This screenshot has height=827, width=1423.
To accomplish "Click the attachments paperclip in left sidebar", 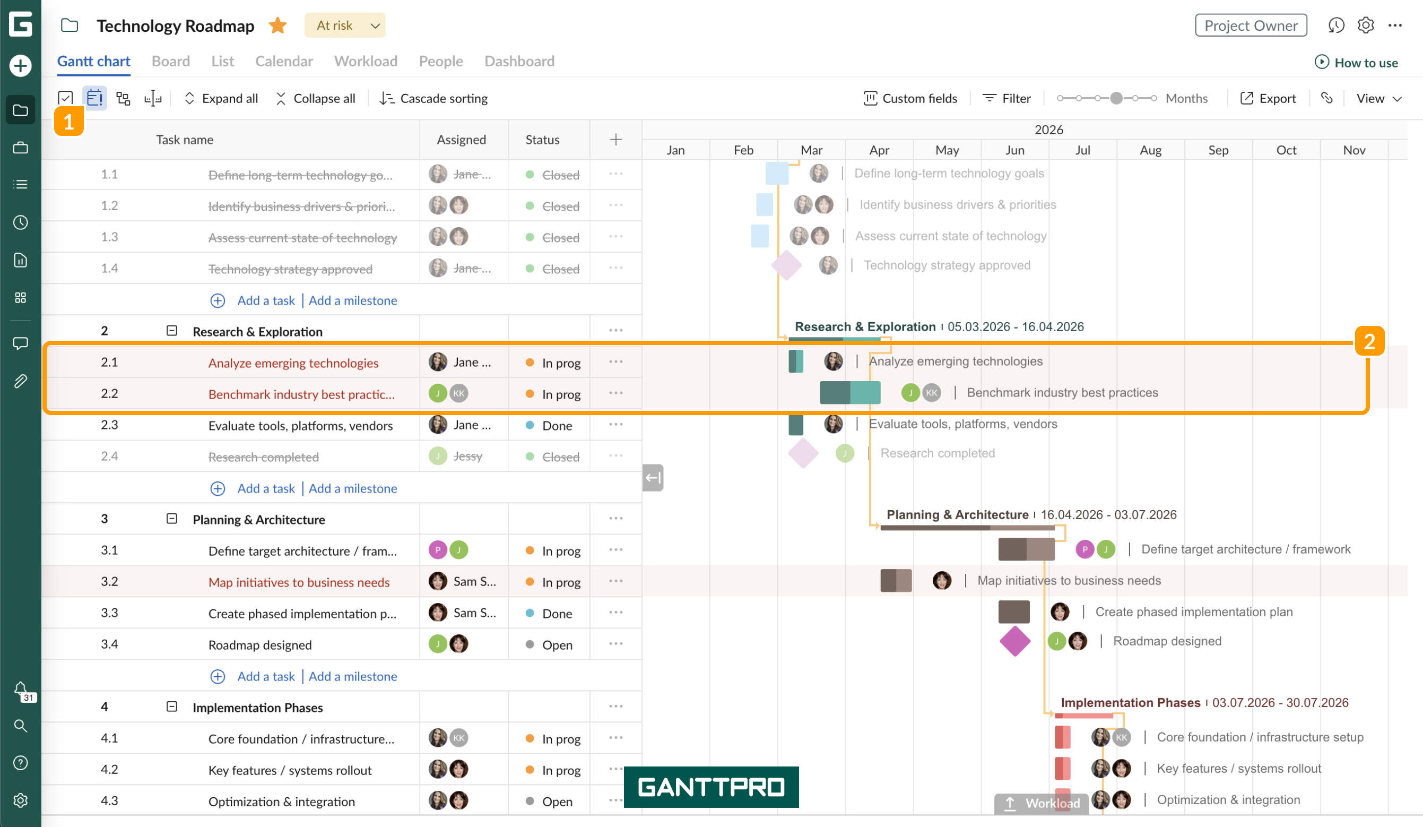I will click(x=20, y=381).
